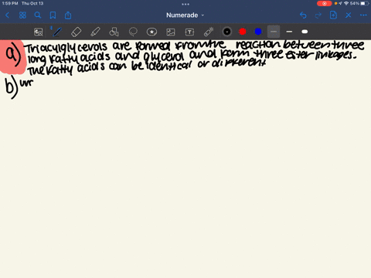This screenshot has height=278, width=371.
Task: Select the Highlighter tool
Action: pyautogui.click(x=95, y=32)
